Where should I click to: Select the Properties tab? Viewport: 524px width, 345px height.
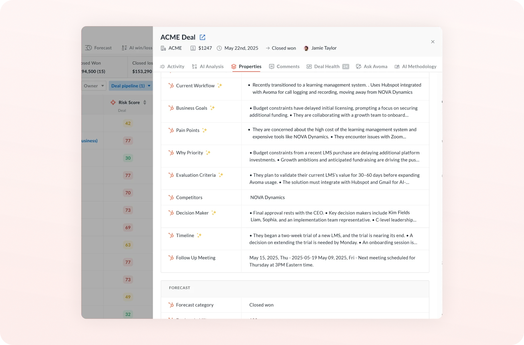[x=246, y=67]
